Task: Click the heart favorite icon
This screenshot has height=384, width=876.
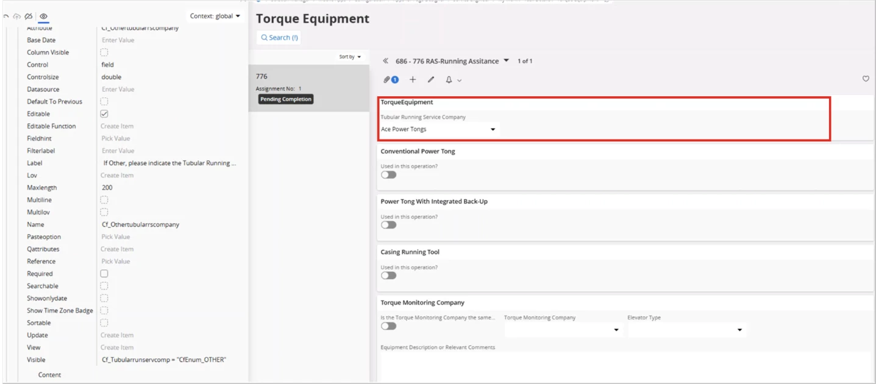Action: (x=866, y=79)
